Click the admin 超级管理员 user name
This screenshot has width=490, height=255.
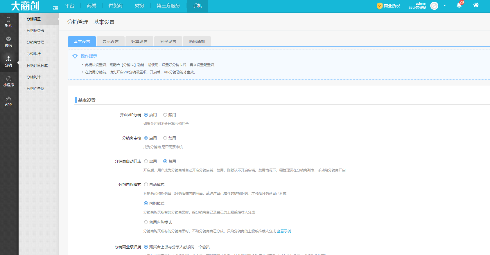[x=417, y=6]
